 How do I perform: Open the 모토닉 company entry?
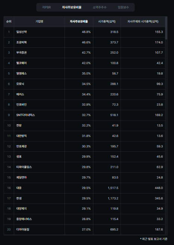click(20, 84)
